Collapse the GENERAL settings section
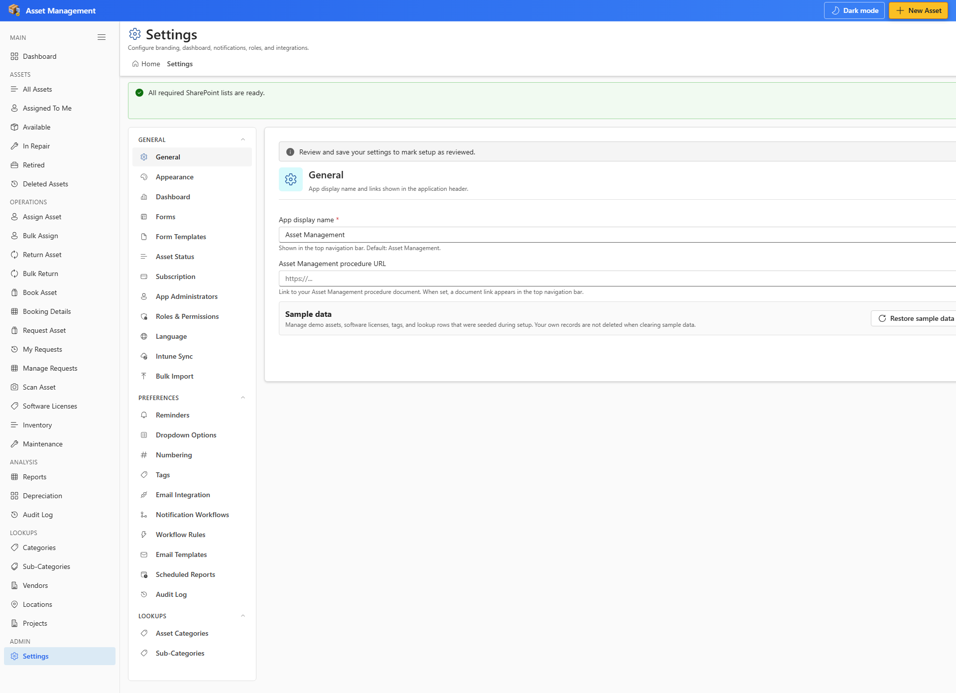The height and width of the screenshot is (693, 956). tap(243, 139)
